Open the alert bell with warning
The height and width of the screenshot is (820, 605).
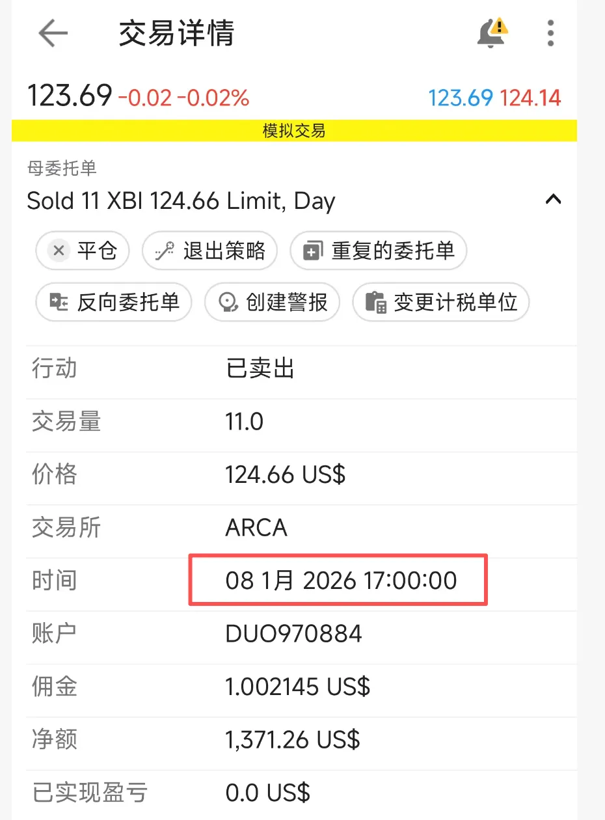[x=492, y=33]
